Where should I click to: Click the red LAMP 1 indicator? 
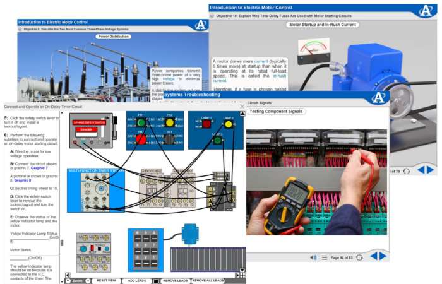[x=206, y=124]
